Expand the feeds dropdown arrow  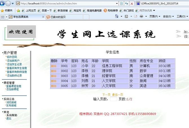[x=131, y=16]
